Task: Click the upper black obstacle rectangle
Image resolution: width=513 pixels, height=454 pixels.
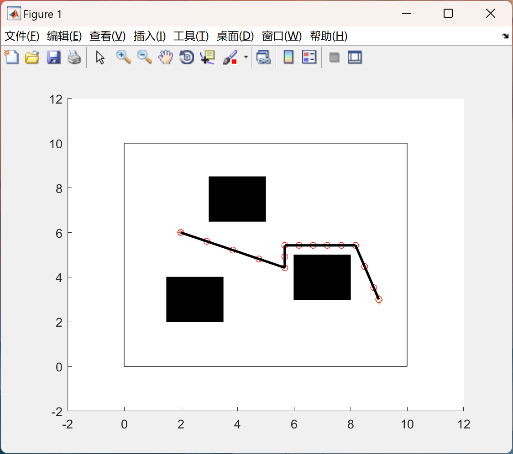Action: [x=237, y=199]
